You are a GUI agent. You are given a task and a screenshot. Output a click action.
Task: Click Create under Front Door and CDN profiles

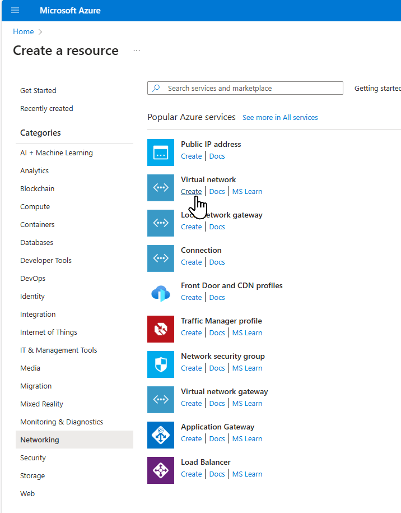click(191, 298)
